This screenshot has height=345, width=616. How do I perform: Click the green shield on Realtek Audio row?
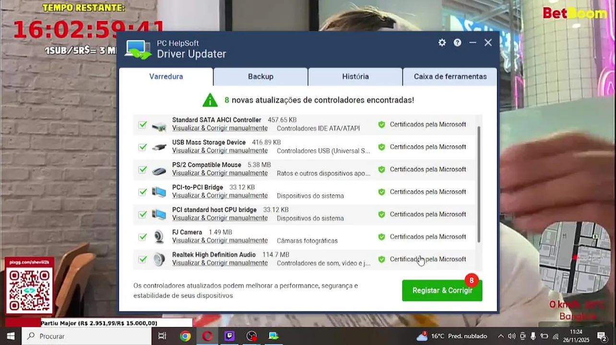tap(381, 259)
